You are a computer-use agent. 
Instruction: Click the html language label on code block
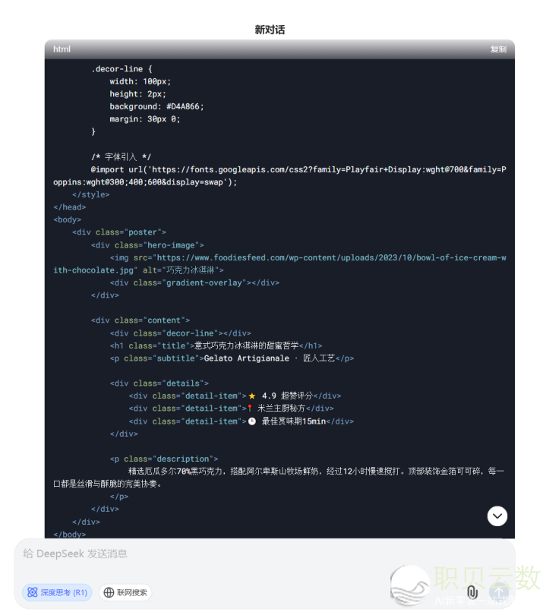(x=62, y=49)
